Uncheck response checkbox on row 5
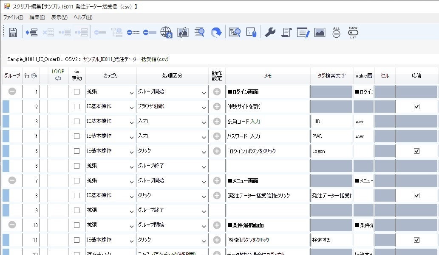The height and width of the screenshot is (255, 439). click(416, 151)
